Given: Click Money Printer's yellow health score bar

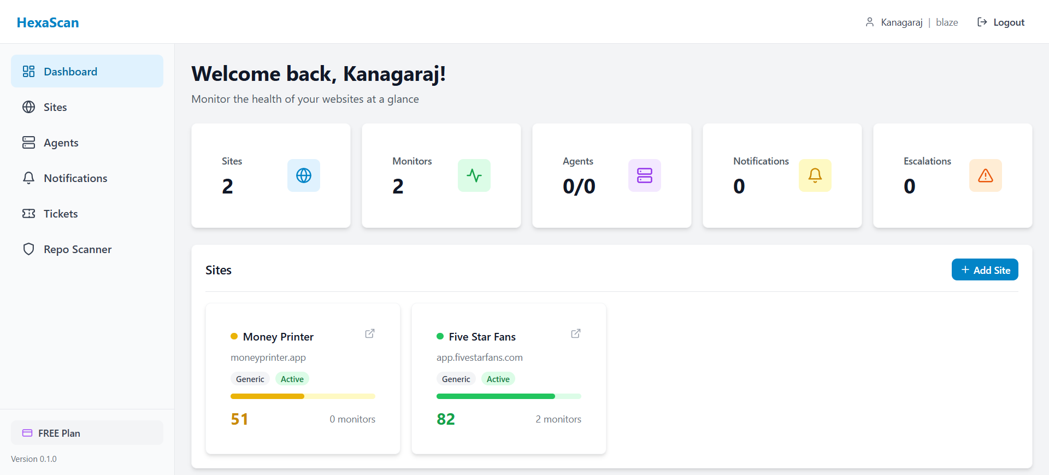Looking at the screenshot, I should coord(303,396).
